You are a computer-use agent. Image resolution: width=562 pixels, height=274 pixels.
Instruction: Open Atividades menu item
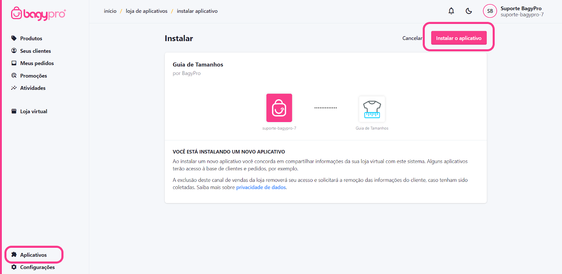point(33,88)
